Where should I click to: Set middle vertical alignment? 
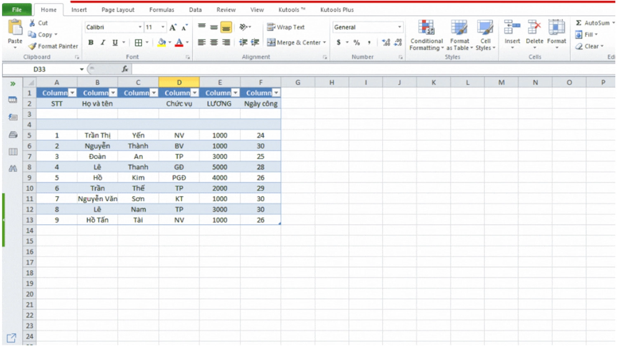tap(214, 27)
